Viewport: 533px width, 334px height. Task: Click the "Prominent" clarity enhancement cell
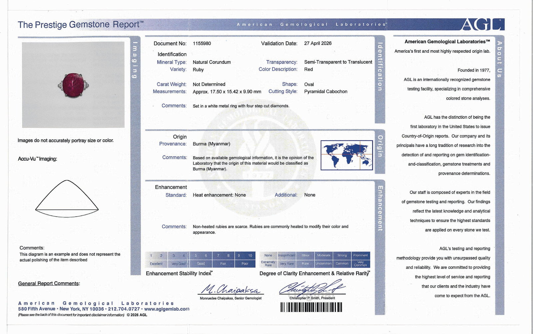coord(361,255)
